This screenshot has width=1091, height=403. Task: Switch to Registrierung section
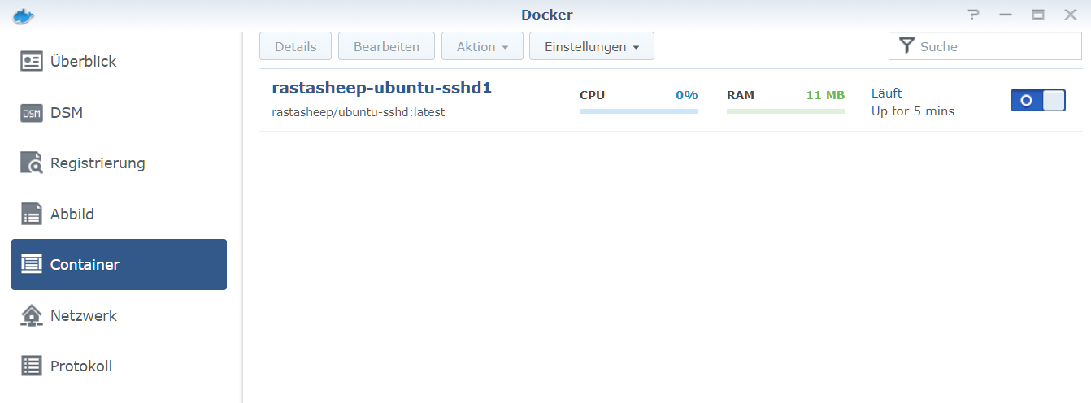pyautogui.click(x=119, y=162)
